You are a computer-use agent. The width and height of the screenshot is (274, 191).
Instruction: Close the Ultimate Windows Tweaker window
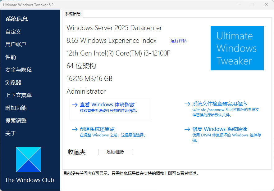pos(267,5)
